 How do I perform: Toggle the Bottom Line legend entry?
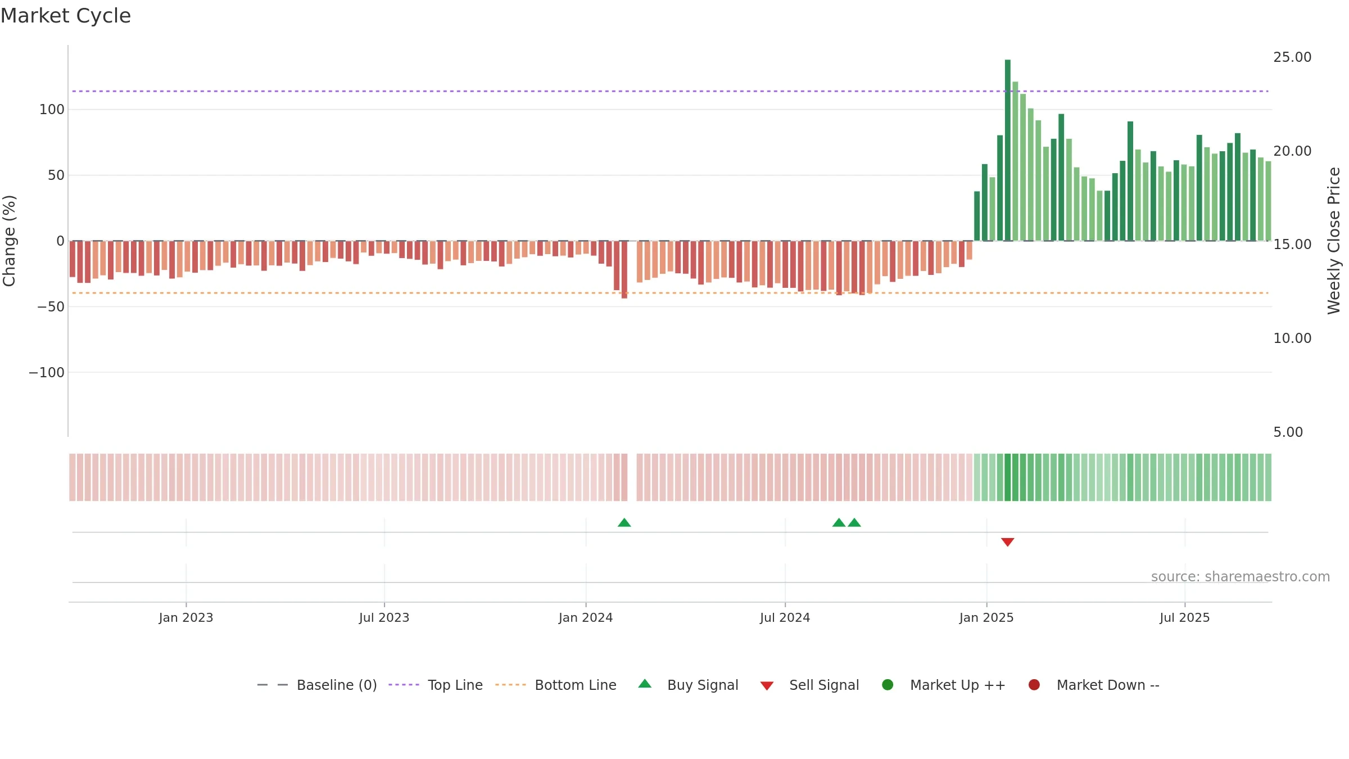tap(556, 685)
